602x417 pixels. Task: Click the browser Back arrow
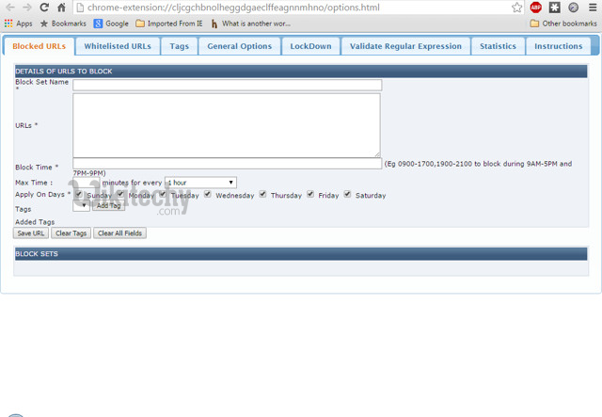[9, 8]
